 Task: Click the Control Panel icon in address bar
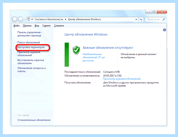[29, 19]
